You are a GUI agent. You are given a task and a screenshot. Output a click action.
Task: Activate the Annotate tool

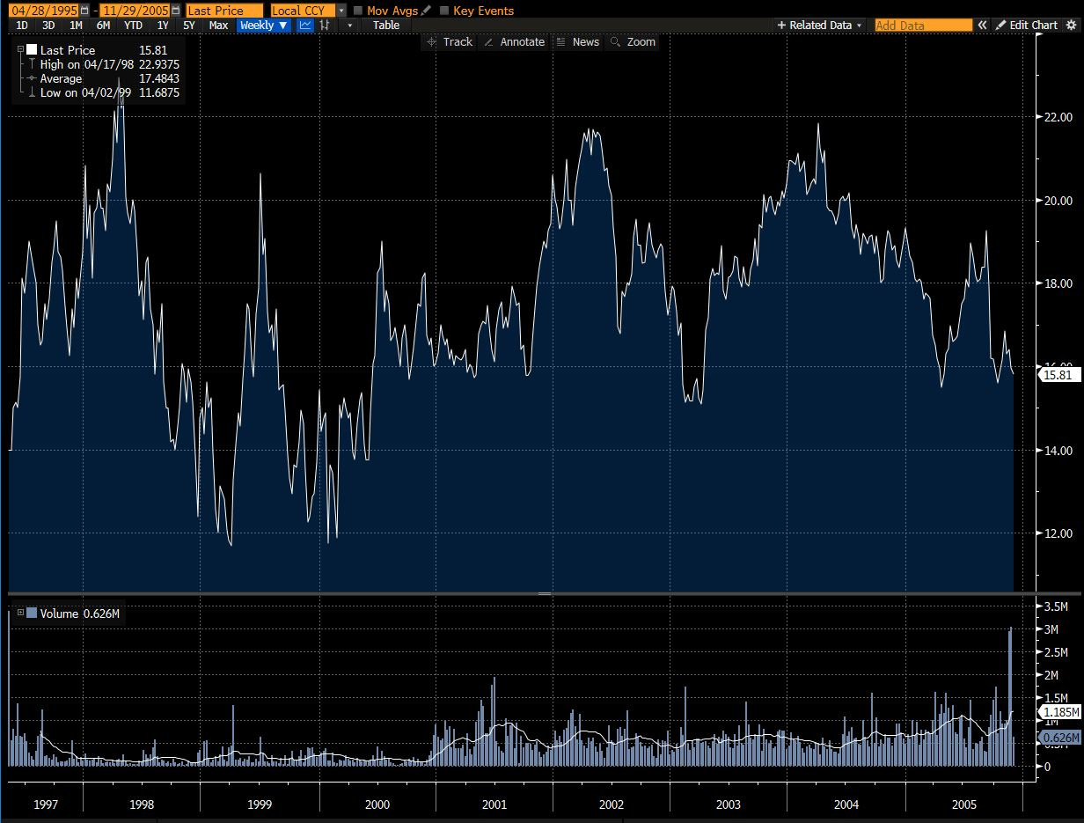tap(515, 42)
